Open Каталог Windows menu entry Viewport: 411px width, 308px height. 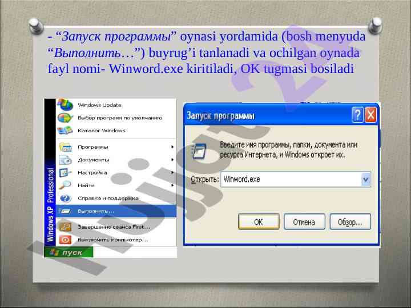click(116, 131)
